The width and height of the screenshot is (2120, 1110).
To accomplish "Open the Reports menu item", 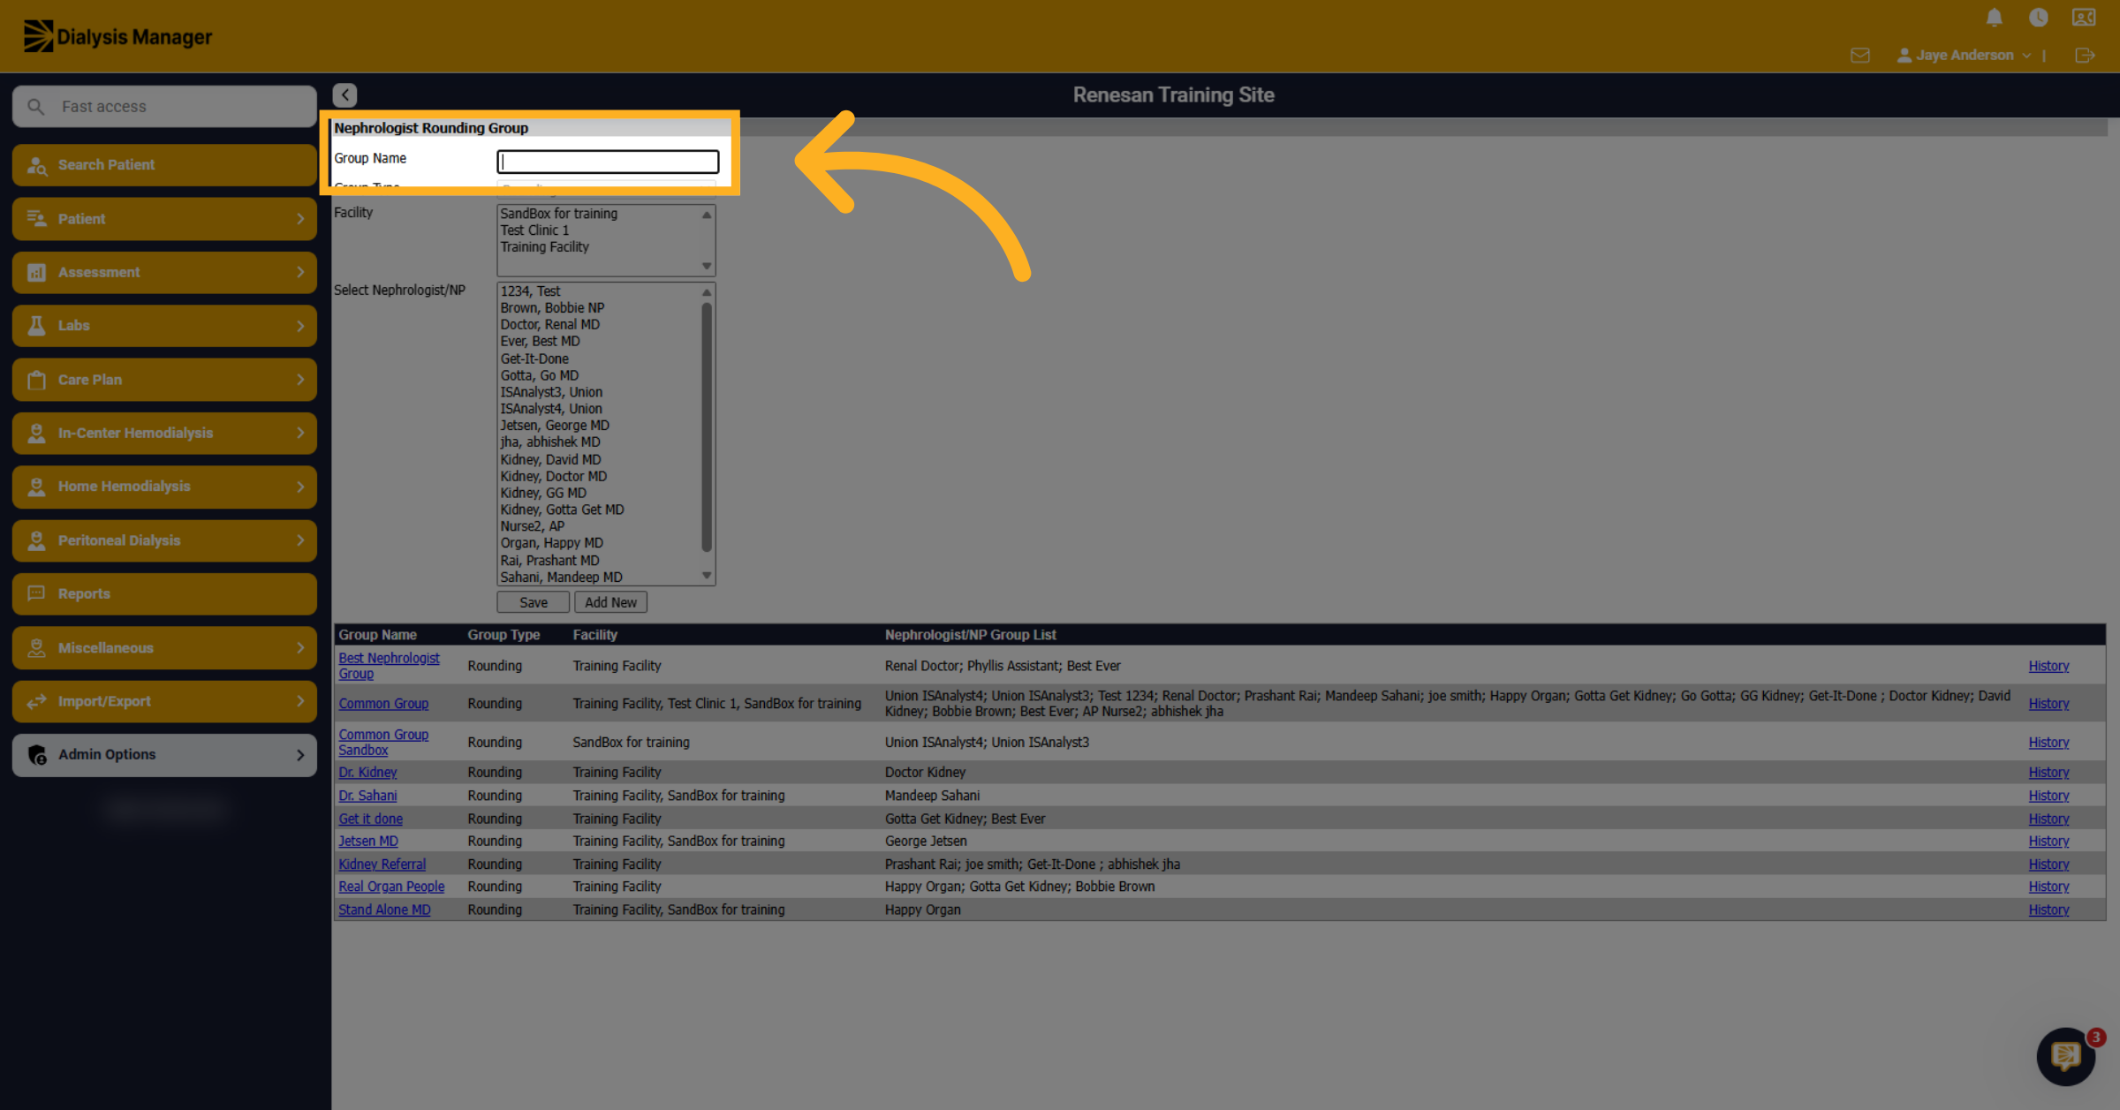I will point(164,593).
